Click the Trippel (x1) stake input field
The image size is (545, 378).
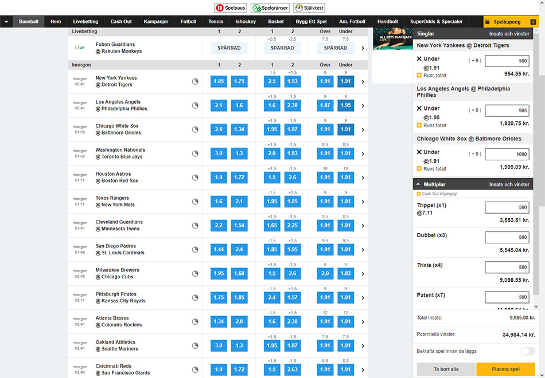507,207
